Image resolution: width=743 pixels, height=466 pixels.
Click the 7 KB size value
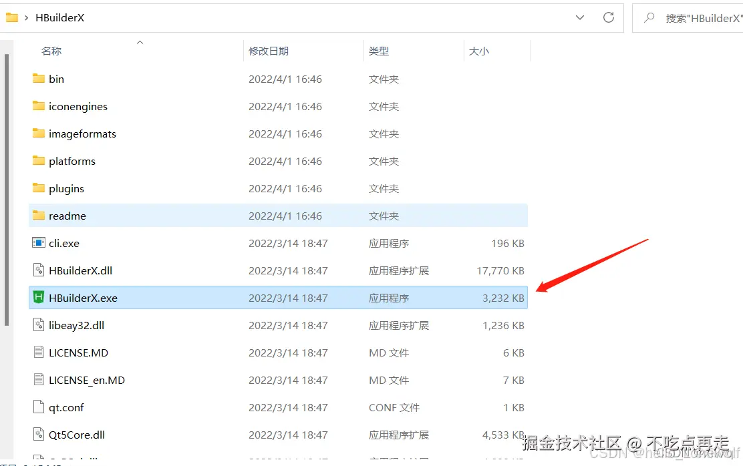tap(514, 381)
